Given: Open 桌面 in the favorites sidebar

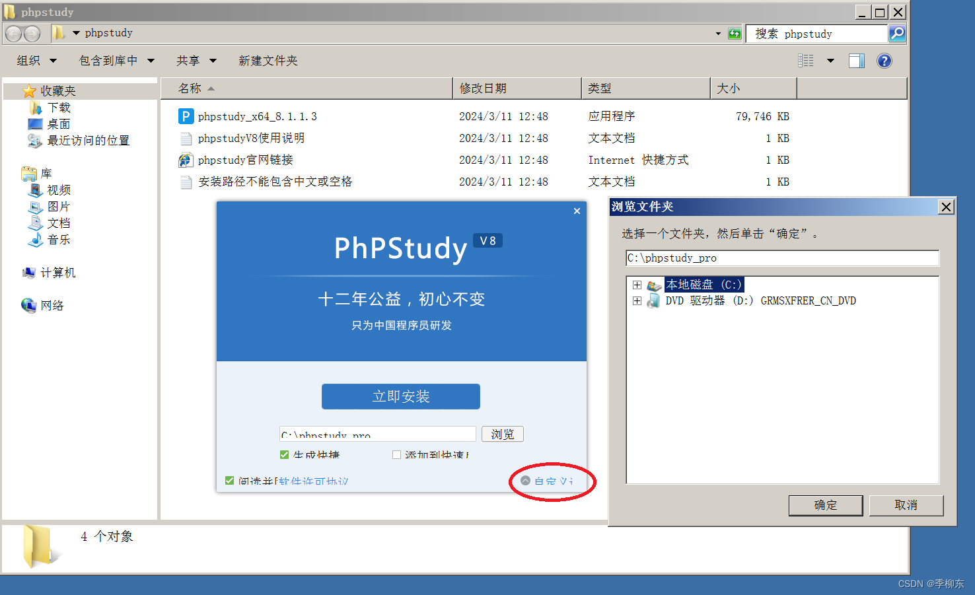Looking at the screenshot, I should tap(59, 124).
